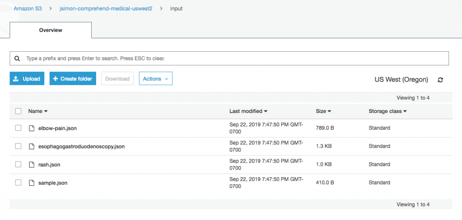Click the file icon for sample.json

point(32,183)
